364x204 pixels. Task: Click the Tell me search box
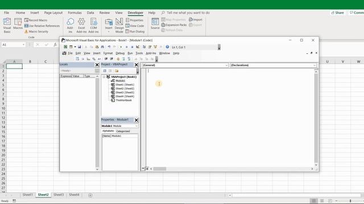pyautogui.click(x=186, y=12)
